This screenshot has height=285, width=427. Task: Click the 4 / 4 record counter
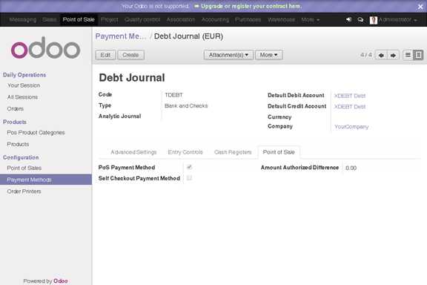[x=366, y=55]
